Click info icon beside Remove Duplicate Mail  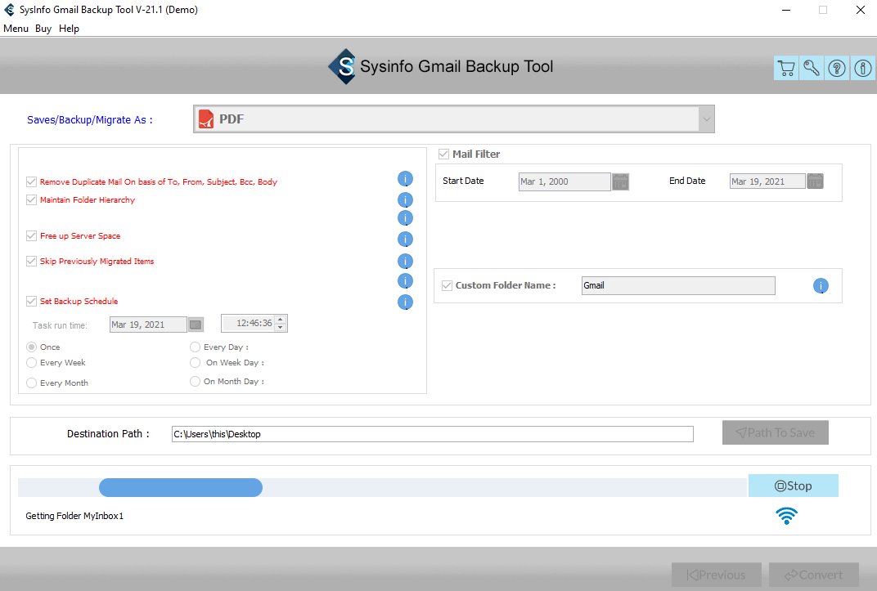click(405, 179)
